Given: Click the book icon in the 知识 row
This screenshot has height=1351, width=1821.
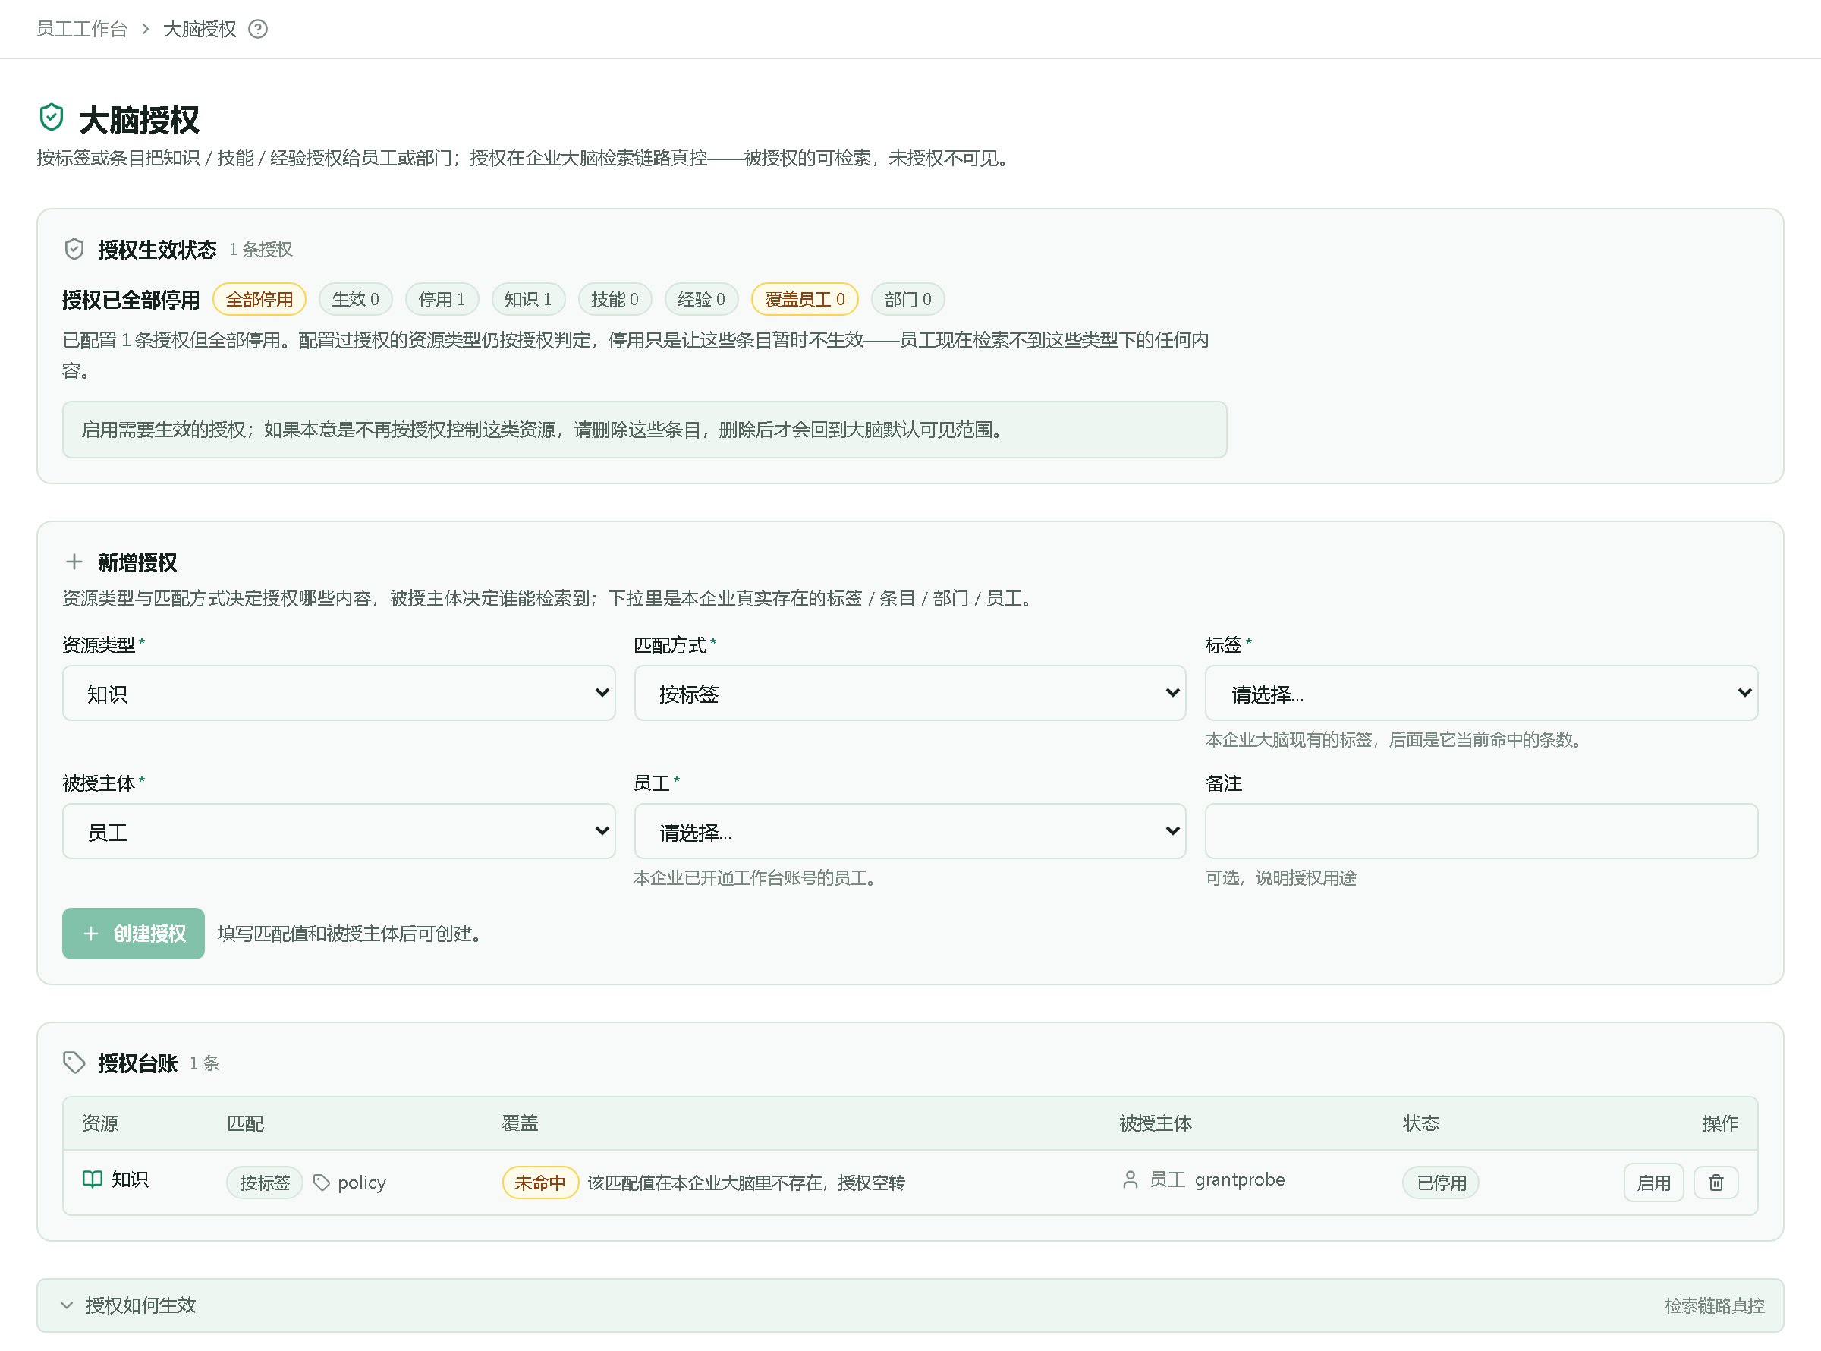Looking at the screenshot, I should pyautogui.click(x=93, y=1179).
